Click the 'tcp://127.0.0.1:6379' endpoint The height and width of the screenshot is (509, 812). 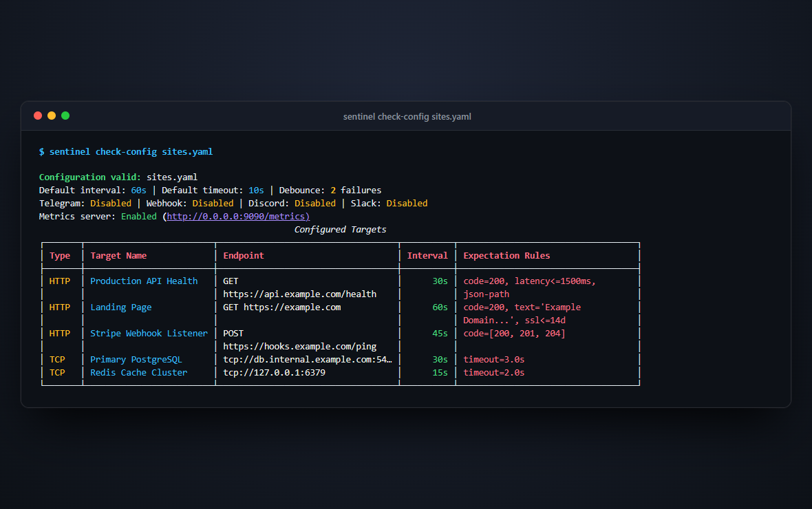(274, 373)
